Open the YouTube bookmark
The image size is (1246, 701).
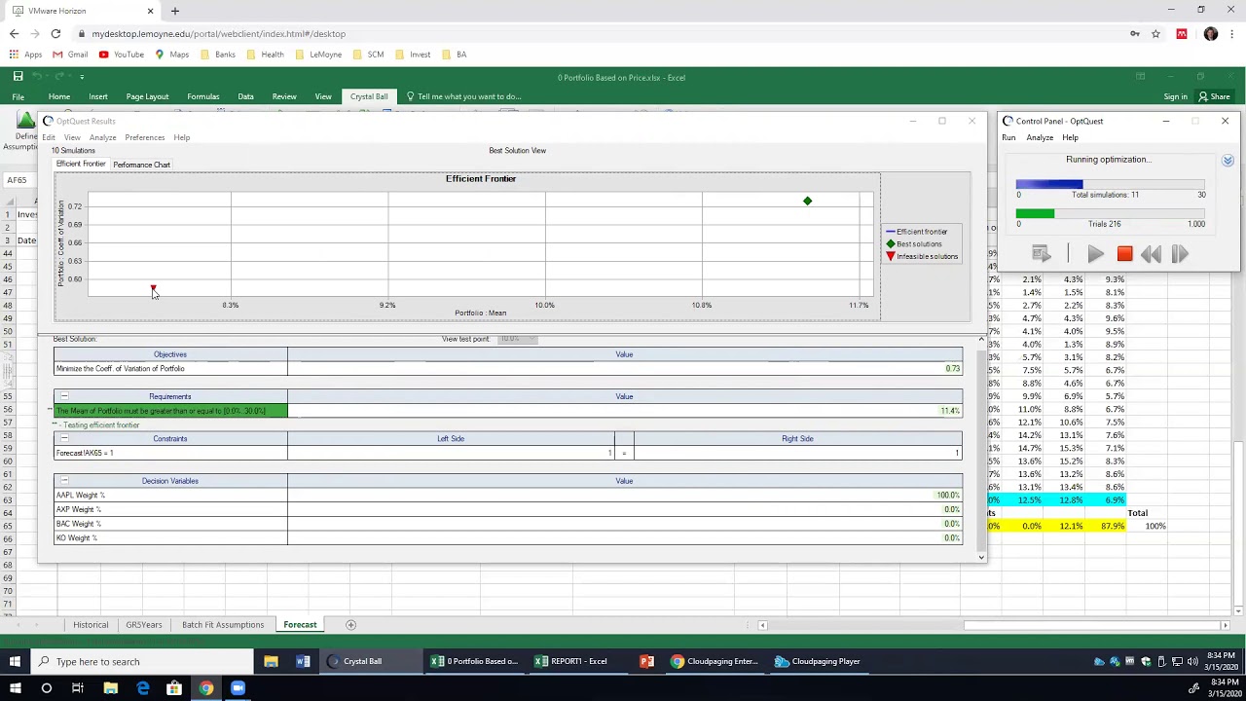point(121,55)
